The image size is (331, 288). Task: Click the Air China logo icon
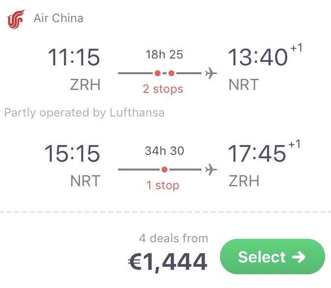click(x=16, y=19)
